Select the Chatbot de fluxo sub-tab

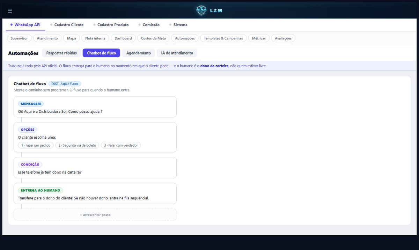click(x=102, y=53)
